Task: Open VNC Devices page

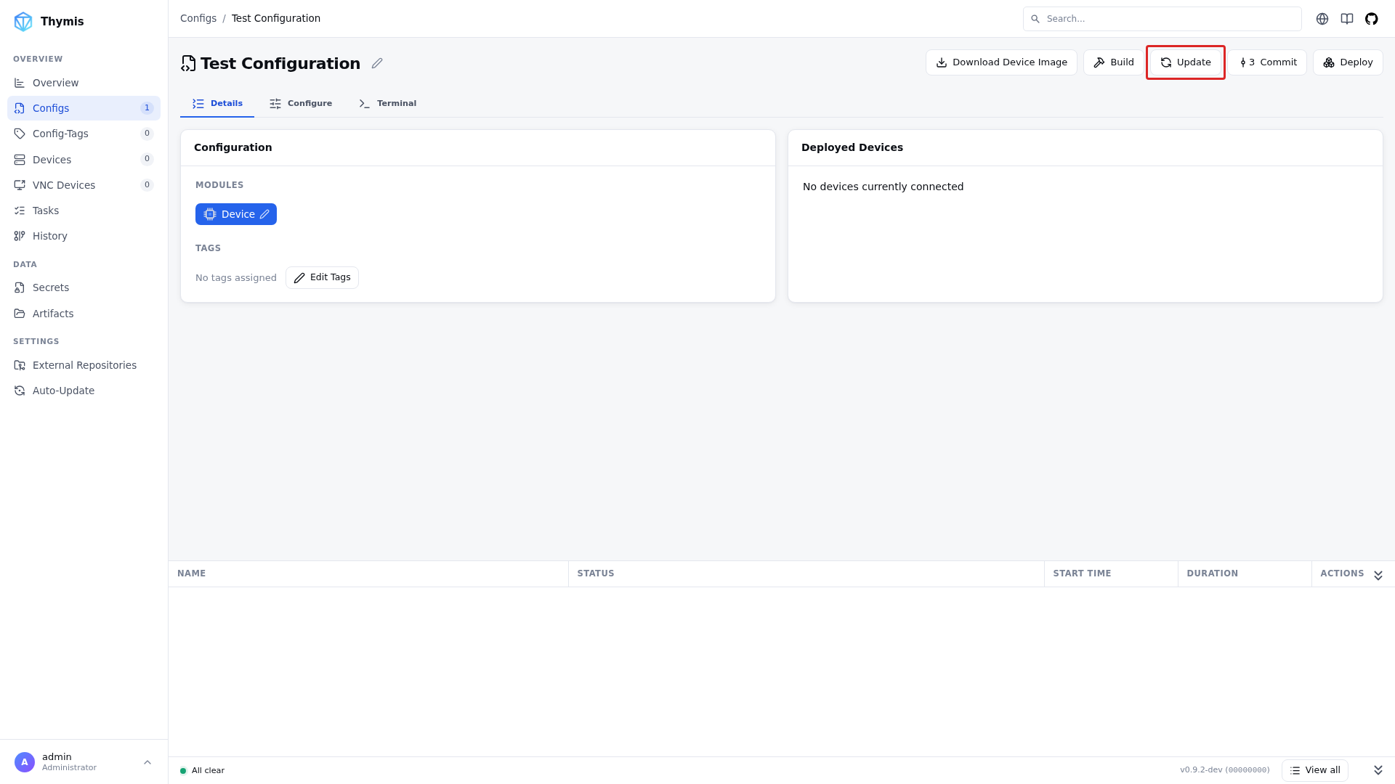Action: pyautogui.click(x=84, y=185)
